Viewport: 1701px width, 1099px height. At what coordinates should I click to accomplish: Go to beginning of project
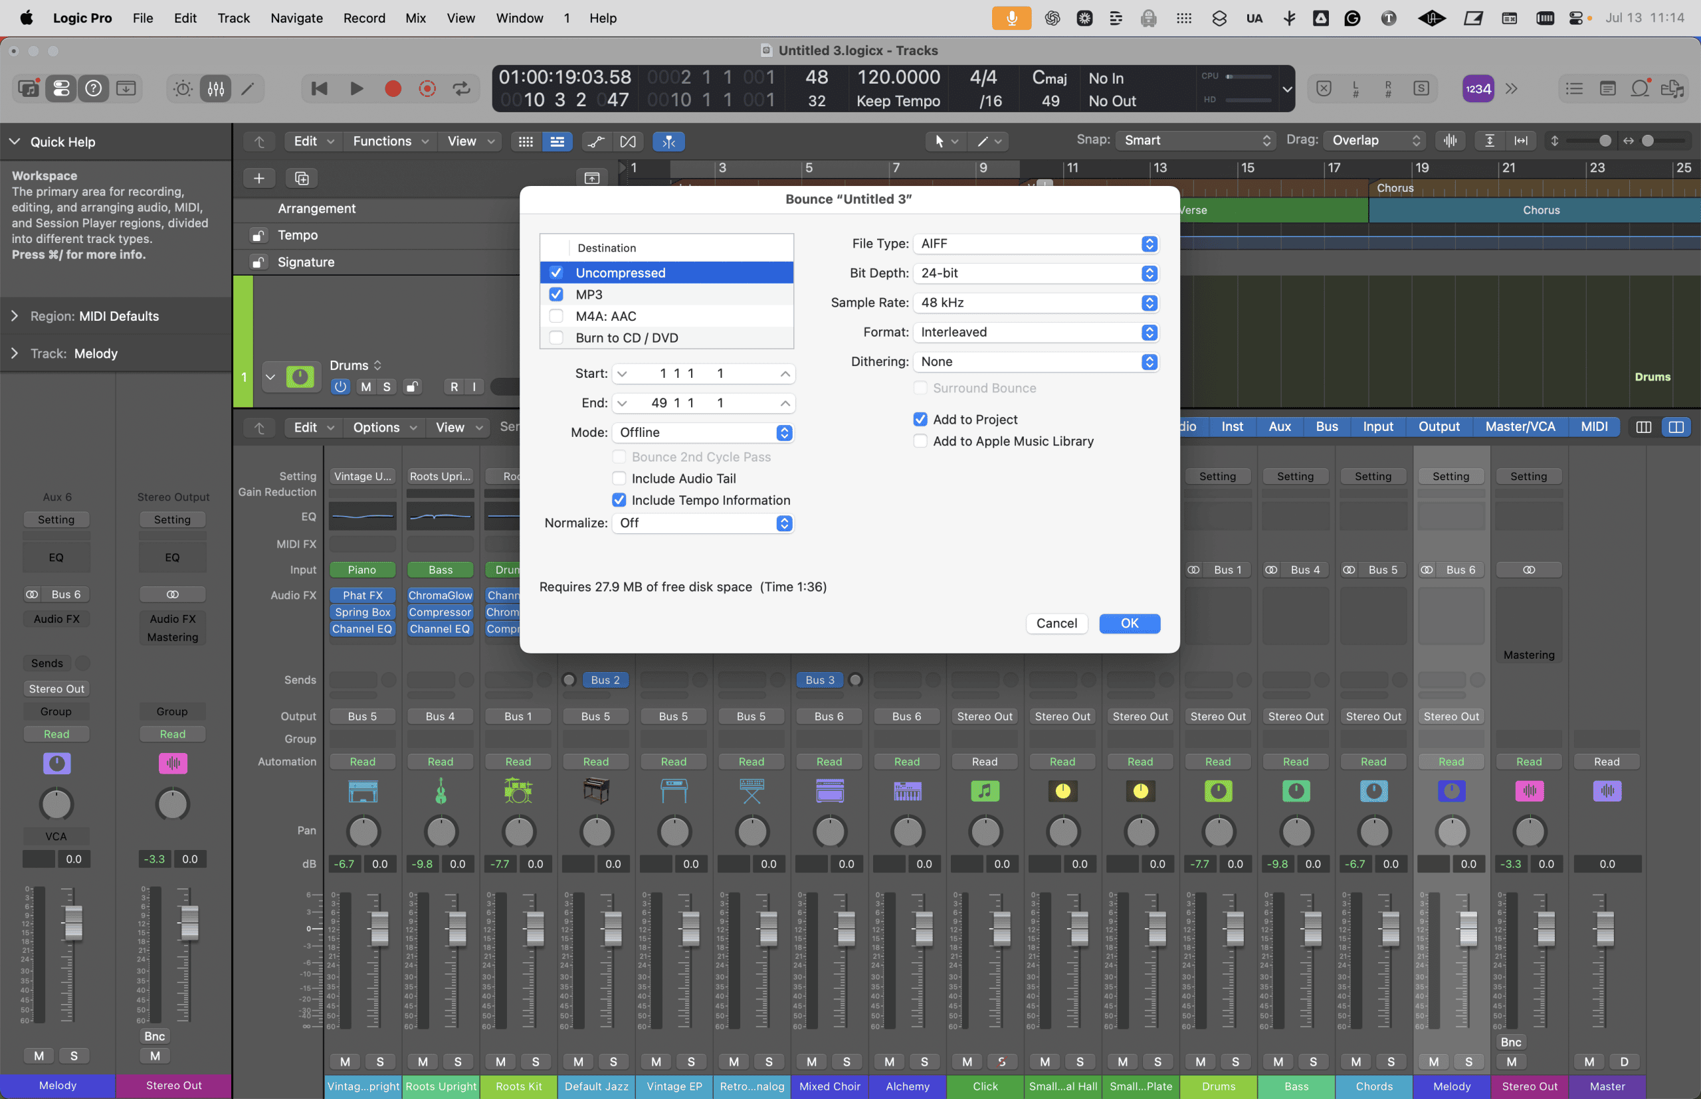(319, 88)
